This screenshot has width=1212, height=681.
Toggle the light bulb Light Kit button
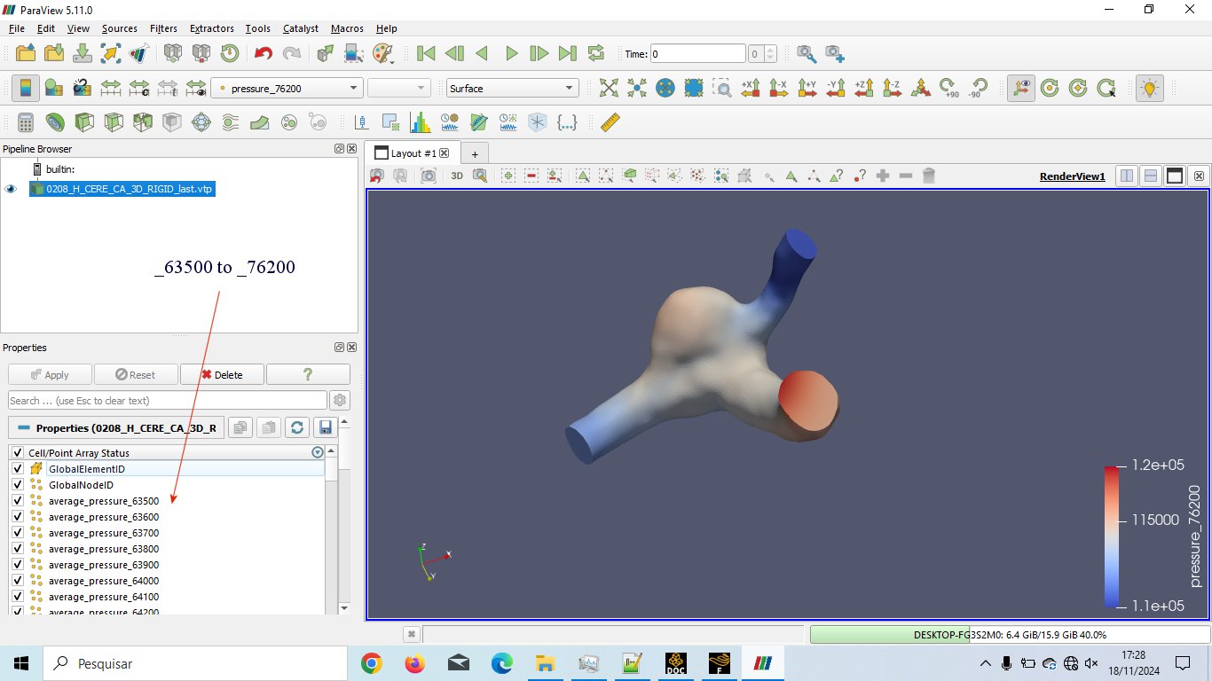(x=1150, y=88)
